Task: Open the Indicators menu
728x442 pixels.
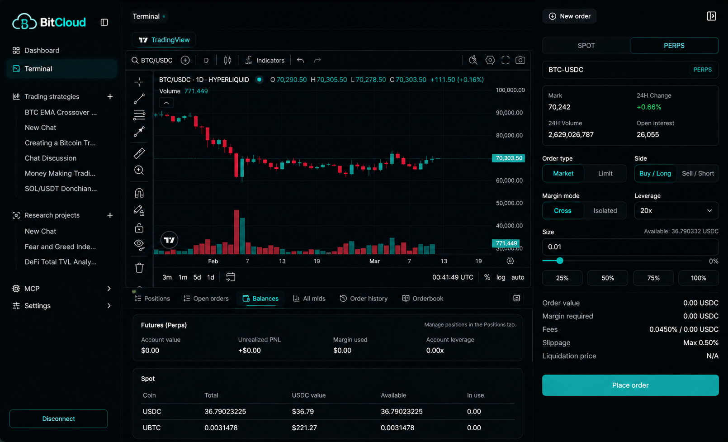Action: point(265,60)
